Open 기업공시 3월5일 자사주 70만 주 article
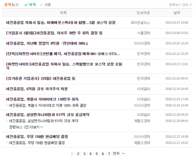 coord(54,33)
